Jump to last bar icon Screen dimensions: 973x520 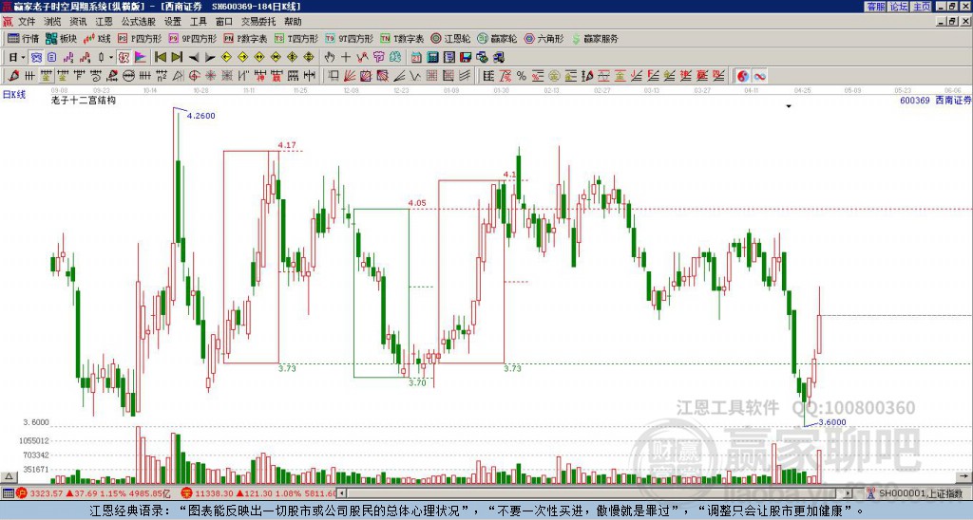(x=177, y=57)
